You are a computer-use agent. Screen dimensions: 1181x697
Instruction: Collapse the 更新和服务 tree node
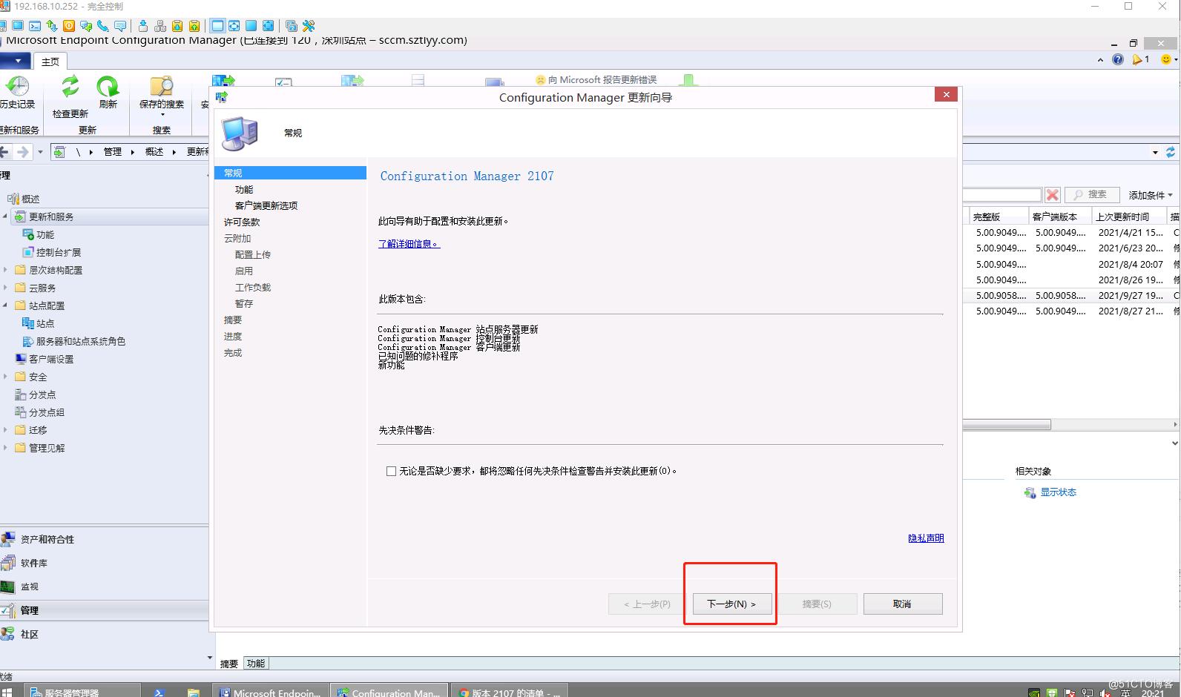5,217
